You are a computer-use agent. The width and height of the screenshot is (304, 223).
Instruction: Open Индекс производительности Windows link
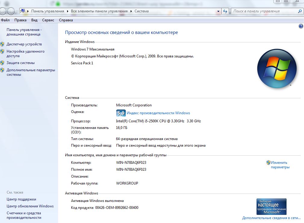[158, 113]
